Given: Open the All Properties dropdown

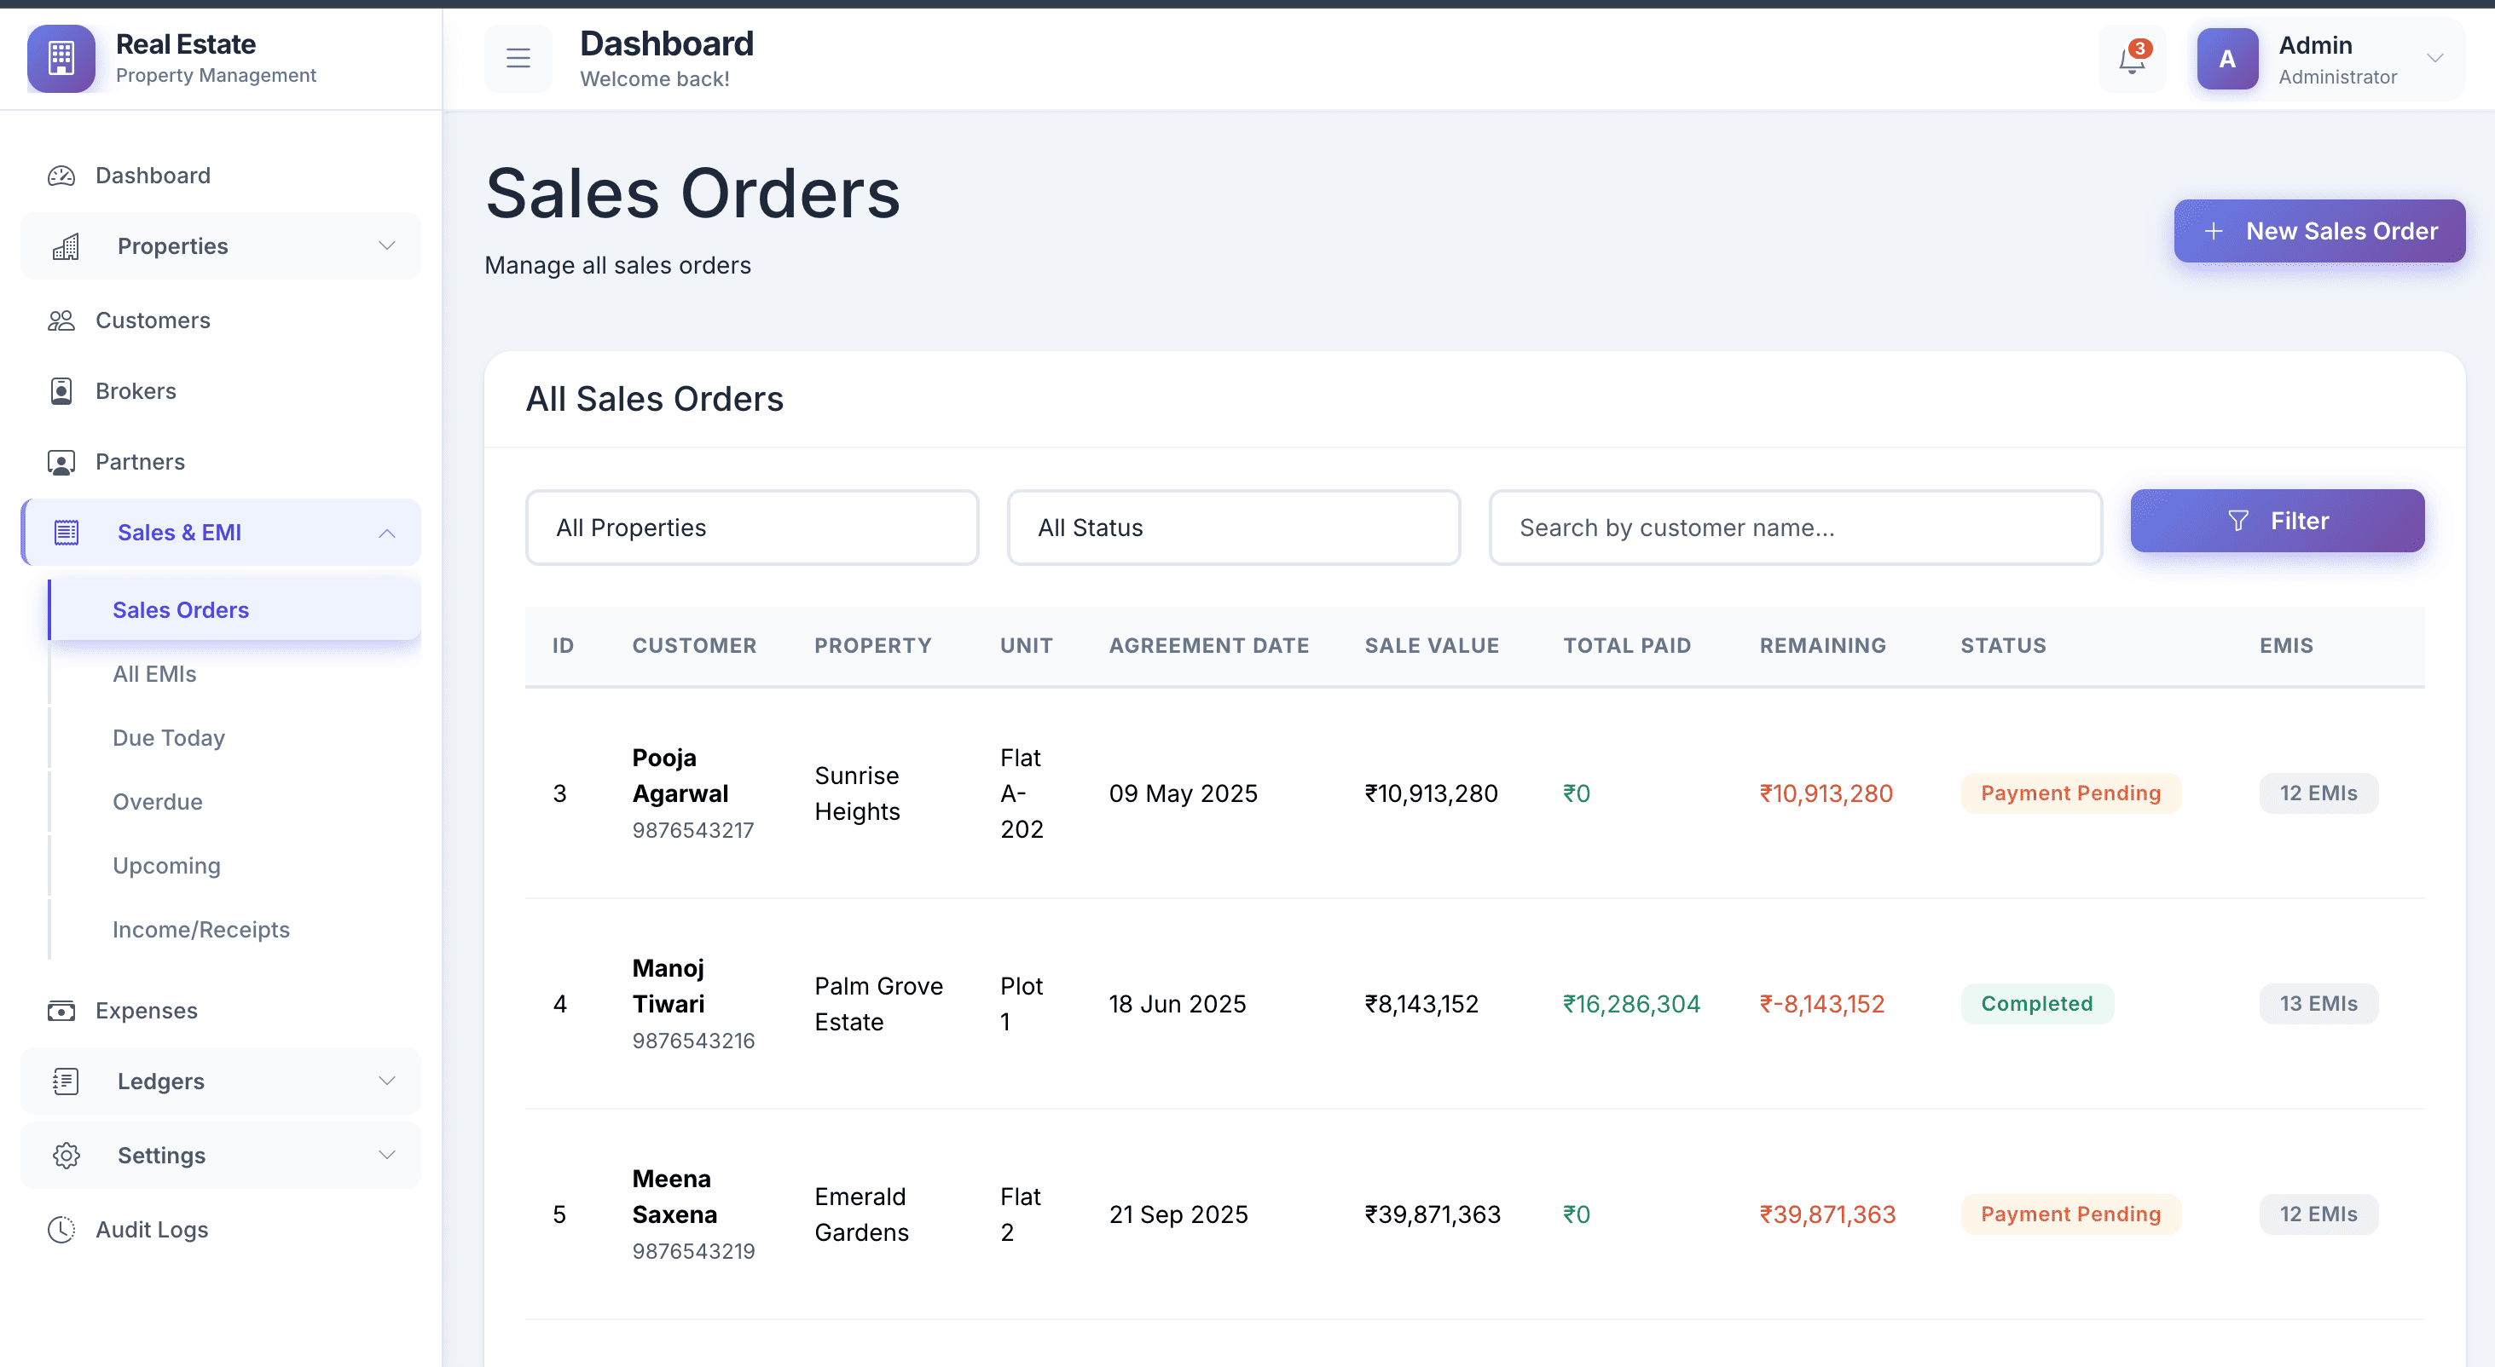Looking at the screenshot, I should (x=751, y=528).
